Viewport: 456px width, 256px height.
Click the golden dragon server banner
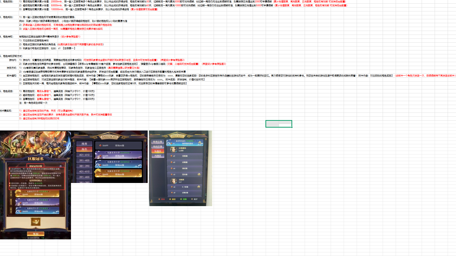[x=118, y=173]
